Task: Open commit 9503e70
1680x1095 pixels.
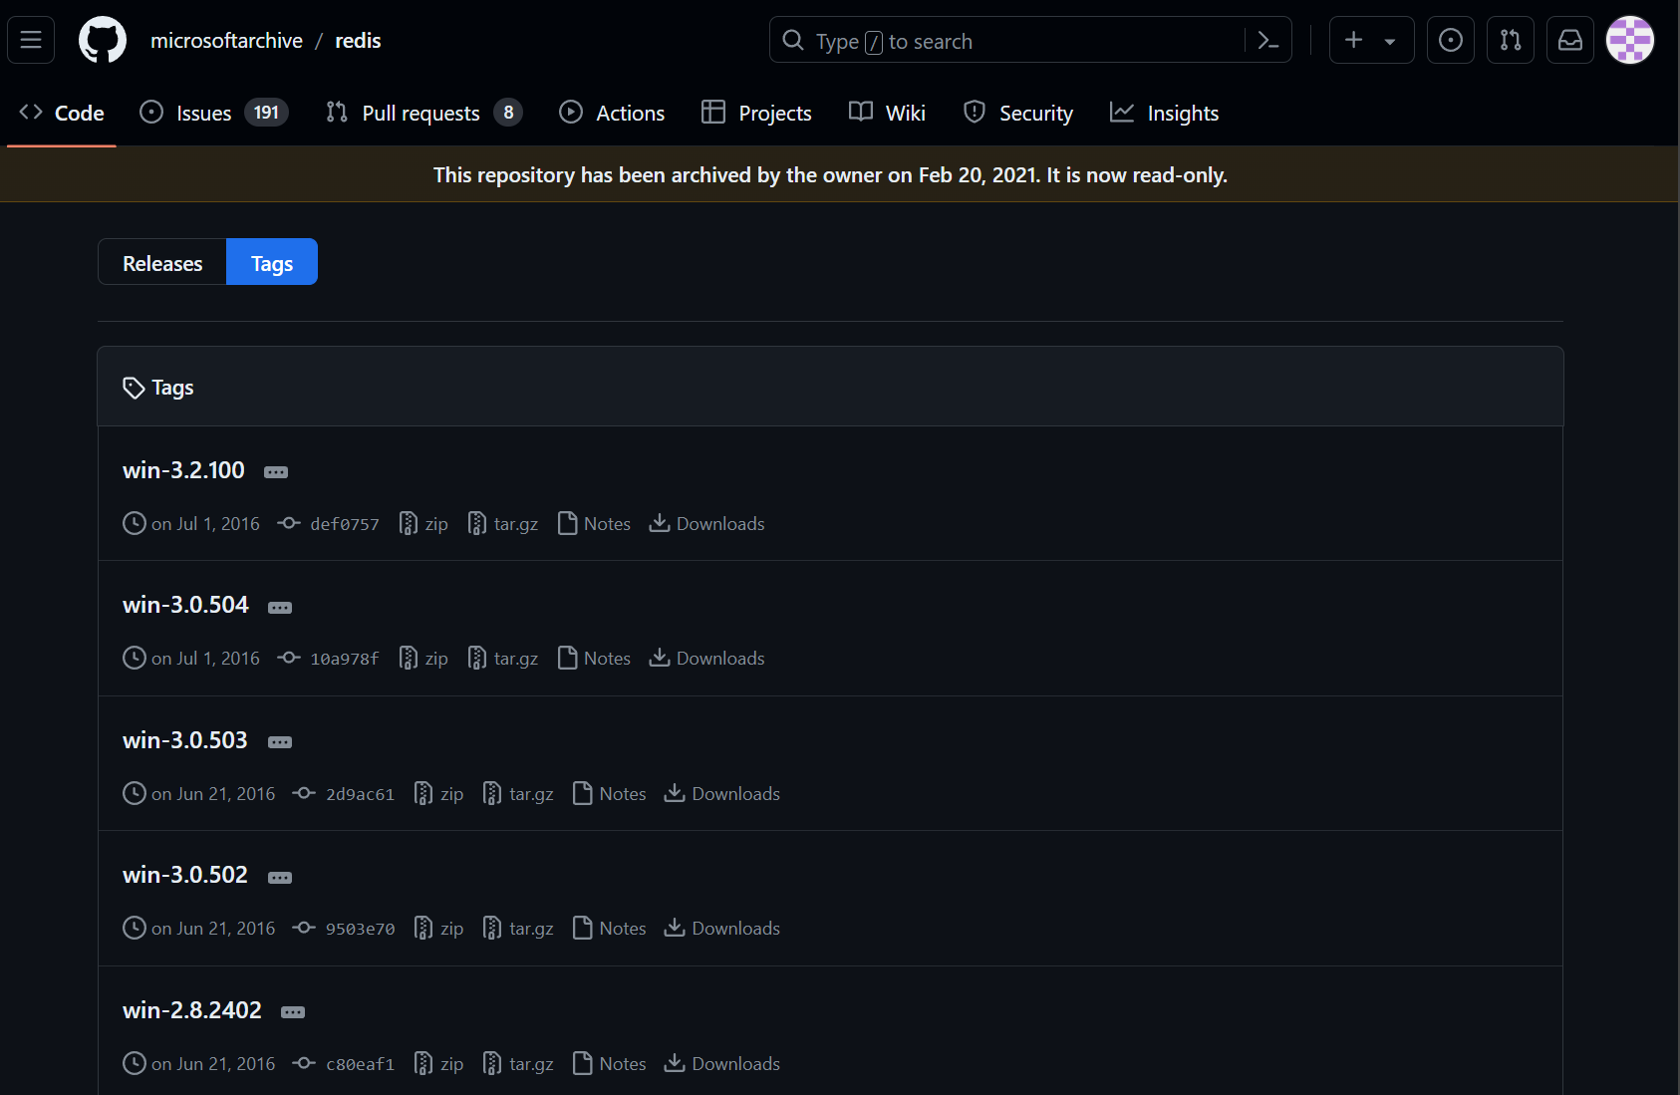Action: (x=345, y=928)
